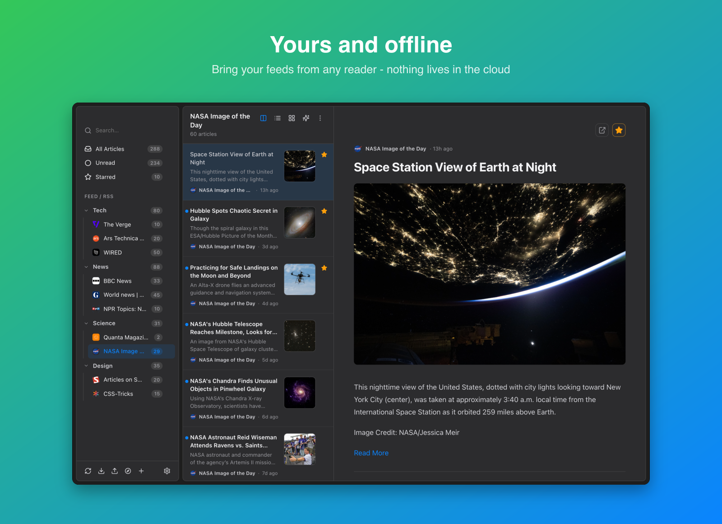Click the Read More link

(x=371, y=453)
